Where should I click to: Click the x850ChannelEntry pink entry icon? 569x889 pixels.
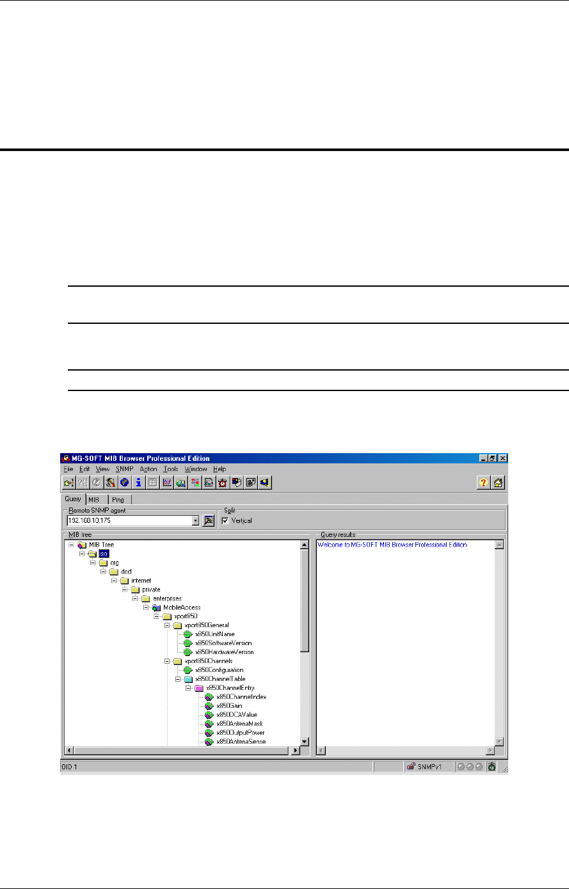point(199,688)
